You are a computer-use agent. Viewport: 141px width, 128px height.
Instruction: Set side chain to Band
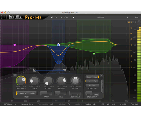coord(89,77)
